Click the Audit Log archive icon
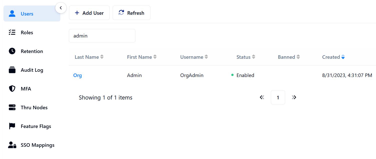The width and height of the screenshot is (376, 159). click(12, 70)
